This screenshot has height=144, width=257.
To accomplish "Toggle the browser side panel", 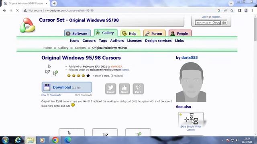I will pyautogui.click(x=240, y=10).
